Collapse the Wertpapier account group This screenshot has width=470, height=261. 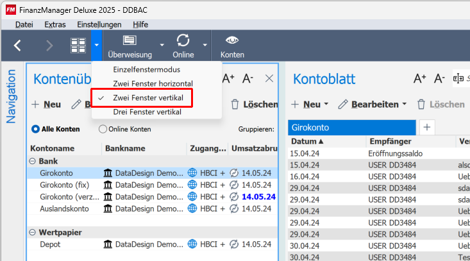coord(32,233)
